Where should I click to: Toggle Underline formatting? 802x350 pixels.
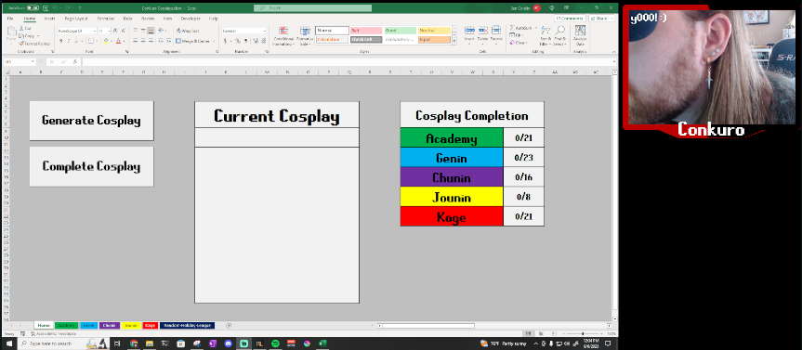75,41
